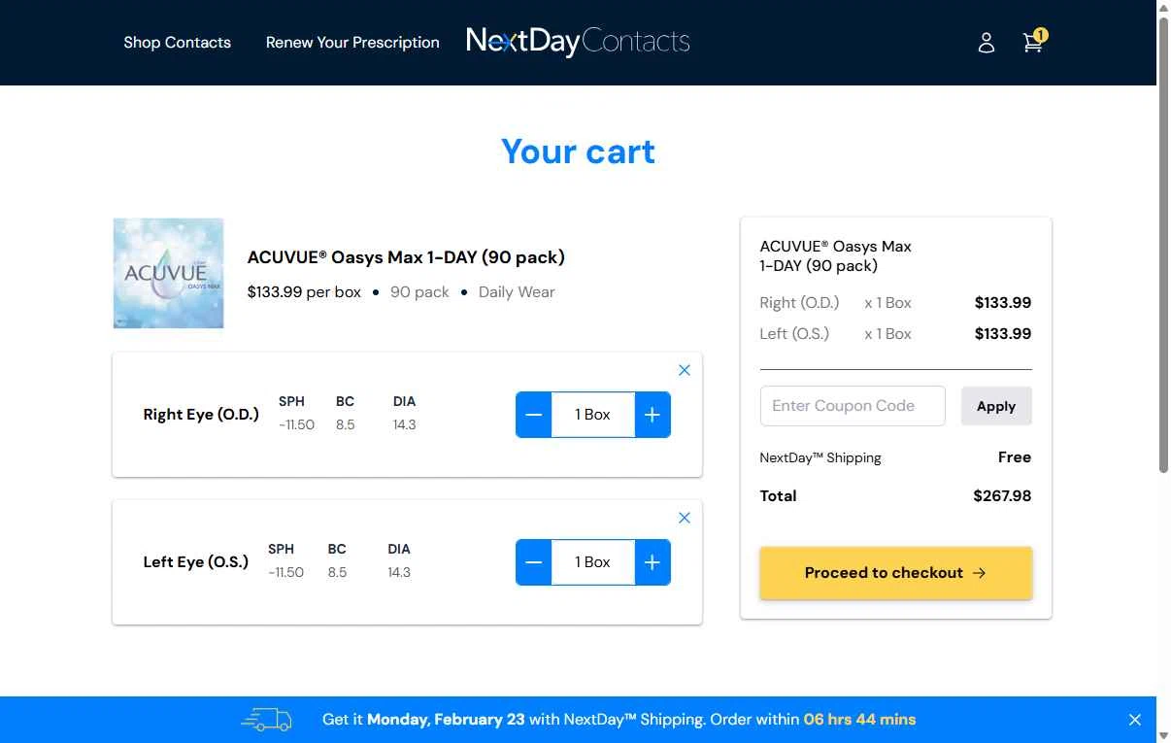Apply the coupon code
The width and height of the screenshot is (1171, 743).
pos(996,406)
